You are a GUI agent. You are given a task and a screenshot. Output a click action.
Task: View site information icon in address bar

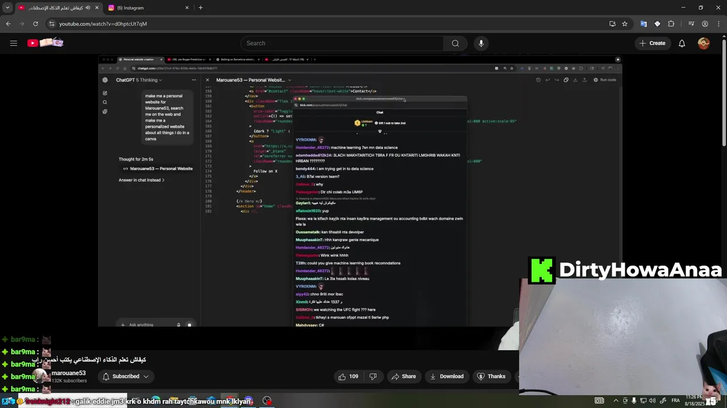point(52,24)
